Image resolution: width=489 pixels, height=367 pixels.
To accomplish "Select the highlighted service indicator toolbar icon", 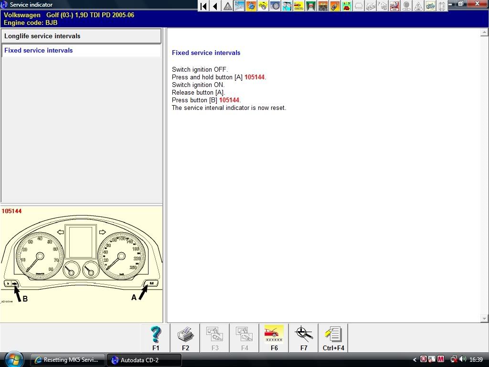I will tap(239, 6).
